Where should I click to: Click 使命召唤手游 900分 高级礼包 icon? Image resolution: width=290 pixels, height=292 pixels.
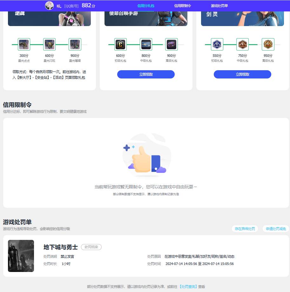pos(171,44)
